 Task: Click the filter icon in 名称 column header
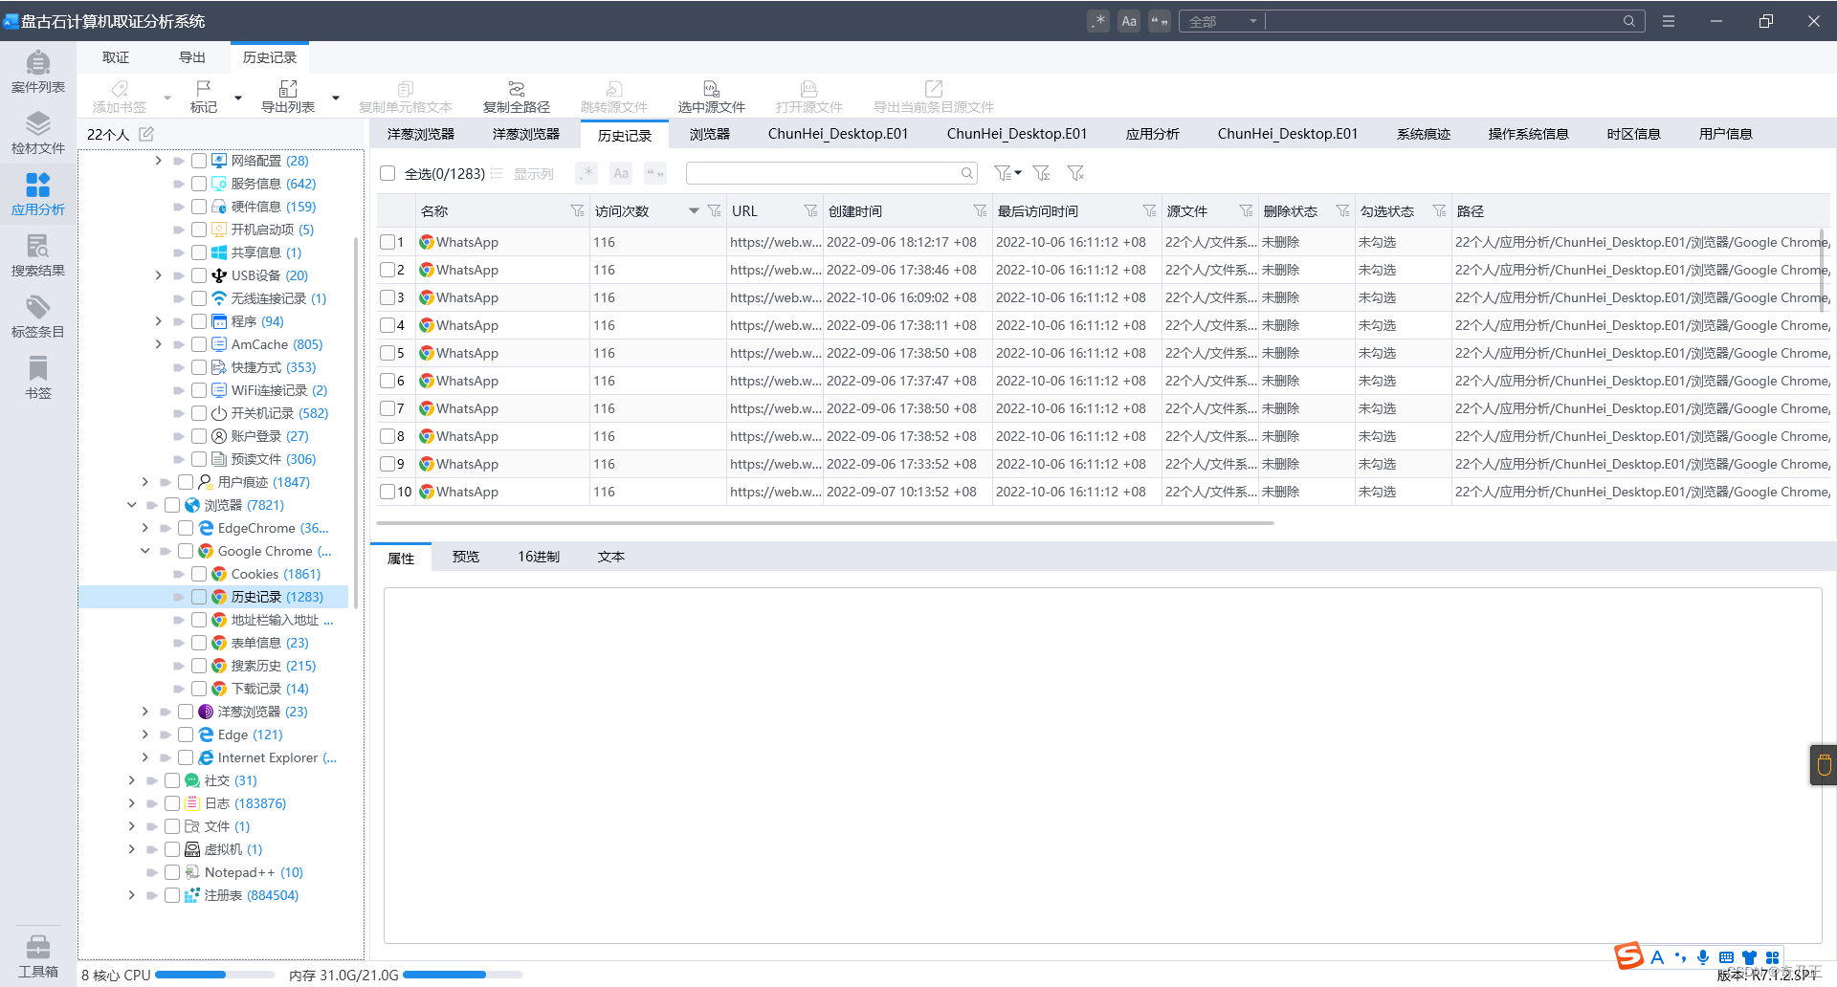(x=577, y=210)
